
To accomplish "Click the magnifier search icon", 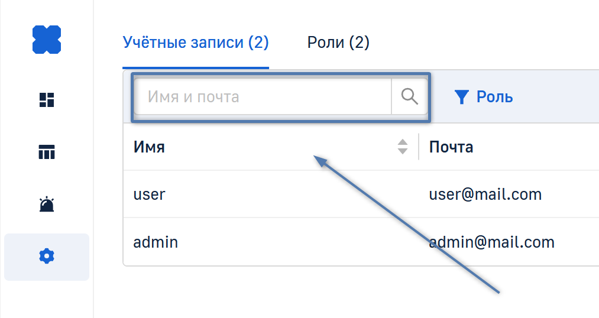I will click(x=409, y=96).
